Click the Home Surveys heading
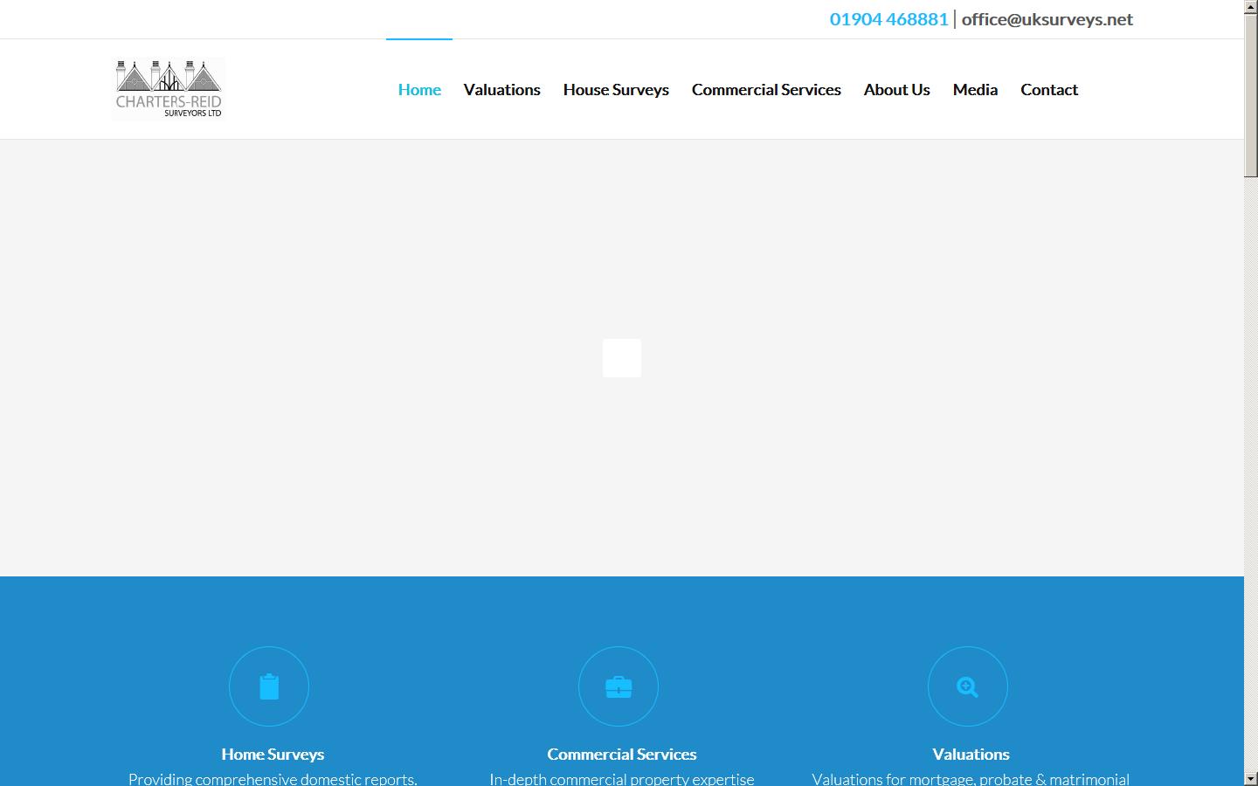This screenshot has height=786, width=1258. click(272, 754)
